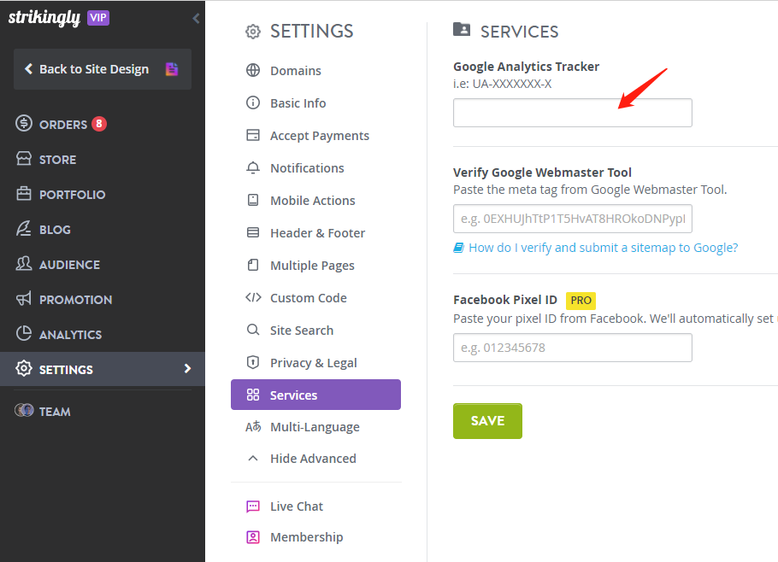Click the orders badge showing 8
Image resolution: width=778 pixels, height=562 pixels.
[x=98, y=123]
